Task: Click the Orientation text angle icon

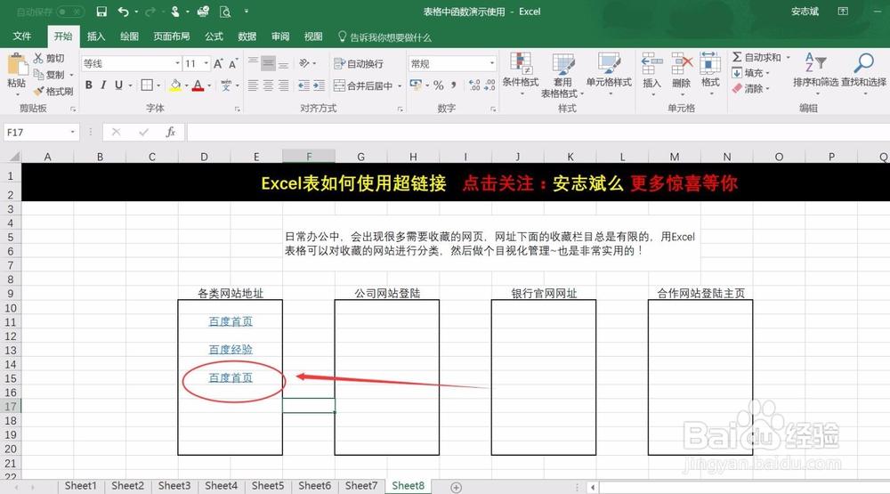Action: pos(304,63)
